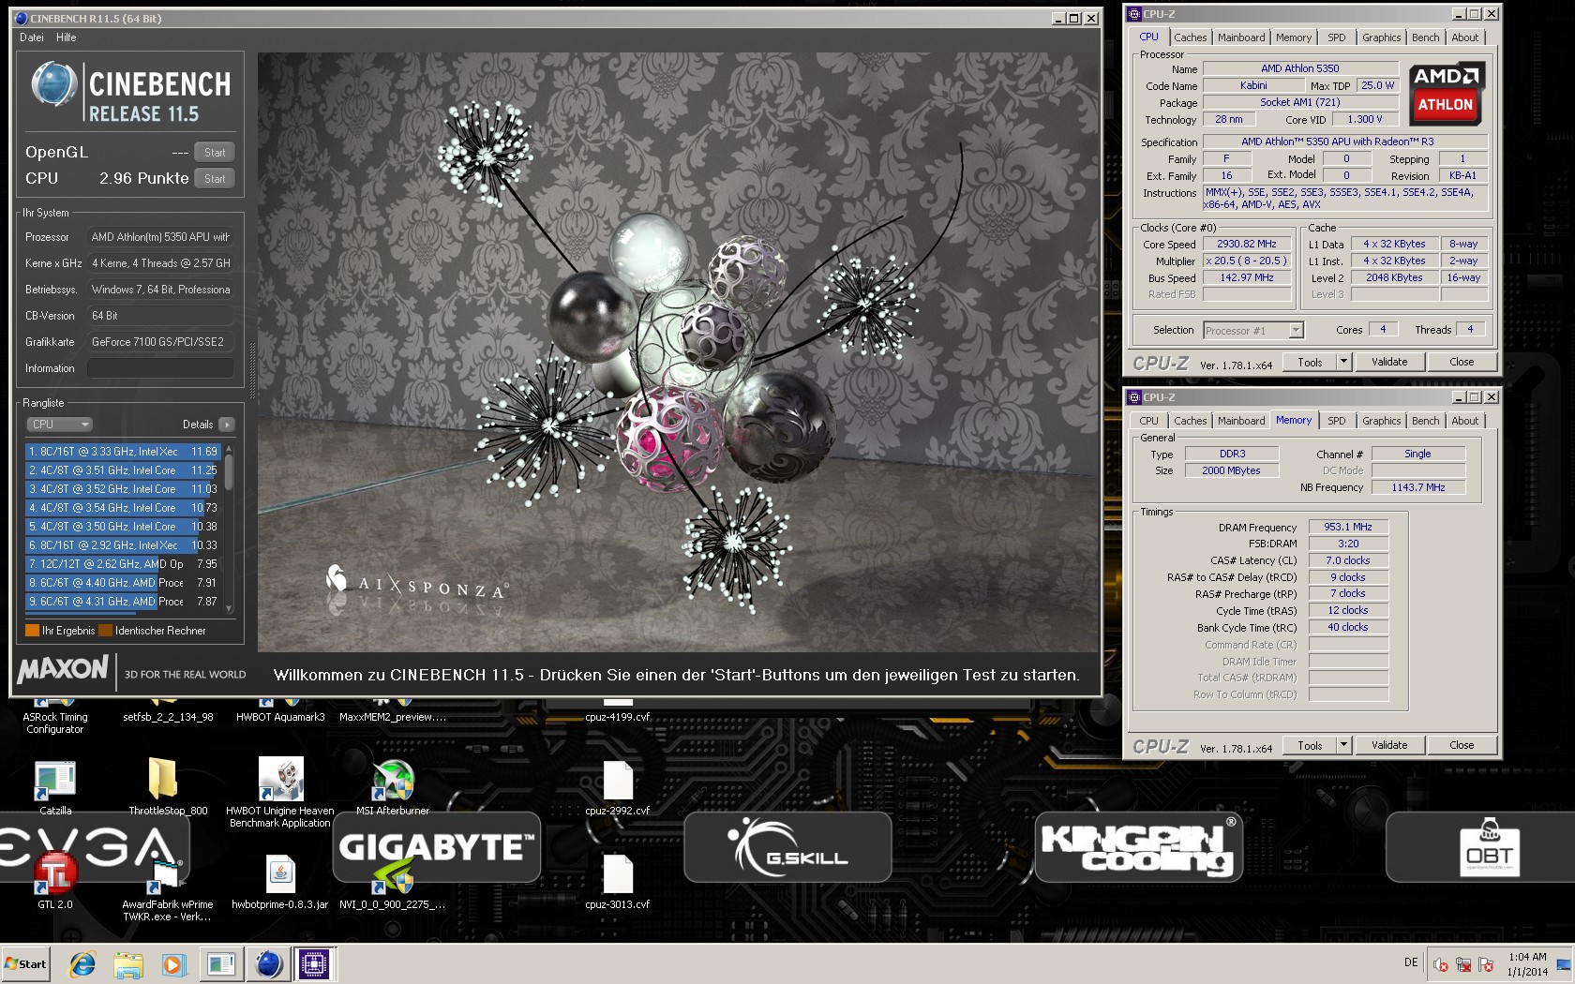Click the Information input field in Cinebench

[x=161, y=368]
